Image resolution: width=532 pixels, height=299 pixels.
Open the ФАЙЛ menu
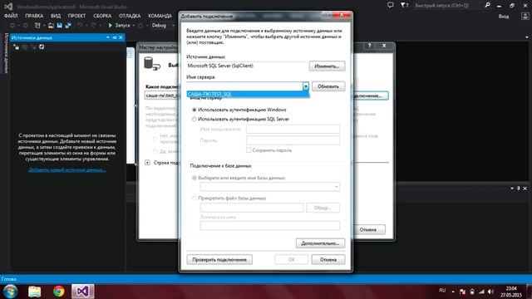pos(11,16)
